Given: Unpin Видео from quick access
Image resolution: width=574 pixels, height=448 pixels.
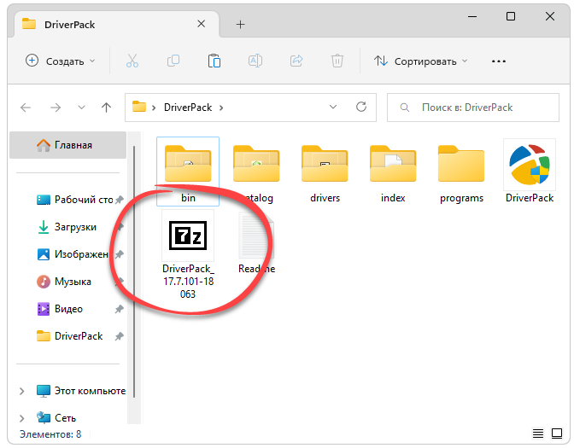Looking at the screenshot, I should pos(119,309).
